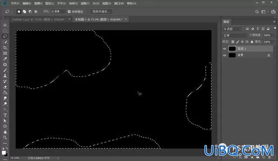Choose Intersect with Selection mode button
278x161 pixels.
coord(36,12)
